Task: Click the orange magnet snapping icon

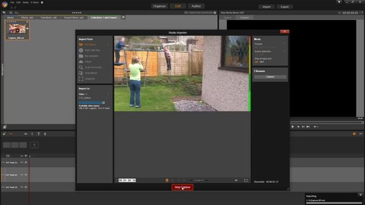Action: coord(354,134)
